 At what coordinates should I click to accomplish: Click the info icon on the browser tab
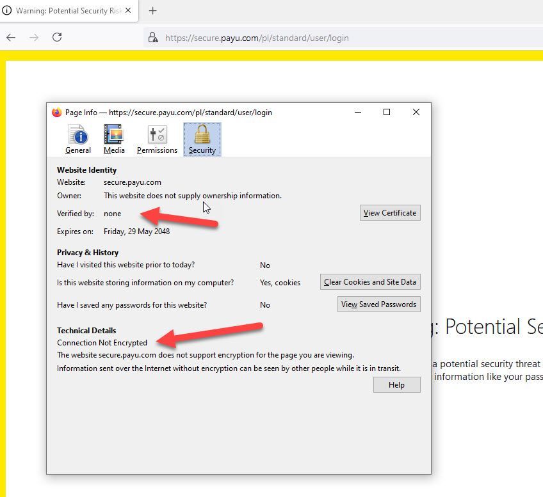click(x=7, y=11)
